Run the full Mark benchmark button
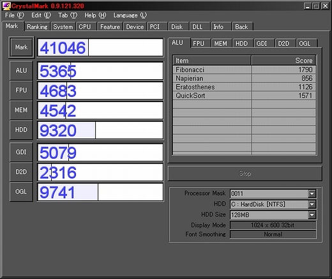This screenshot has width=332, height=279. pyautogui.click(x=21, y=47)
